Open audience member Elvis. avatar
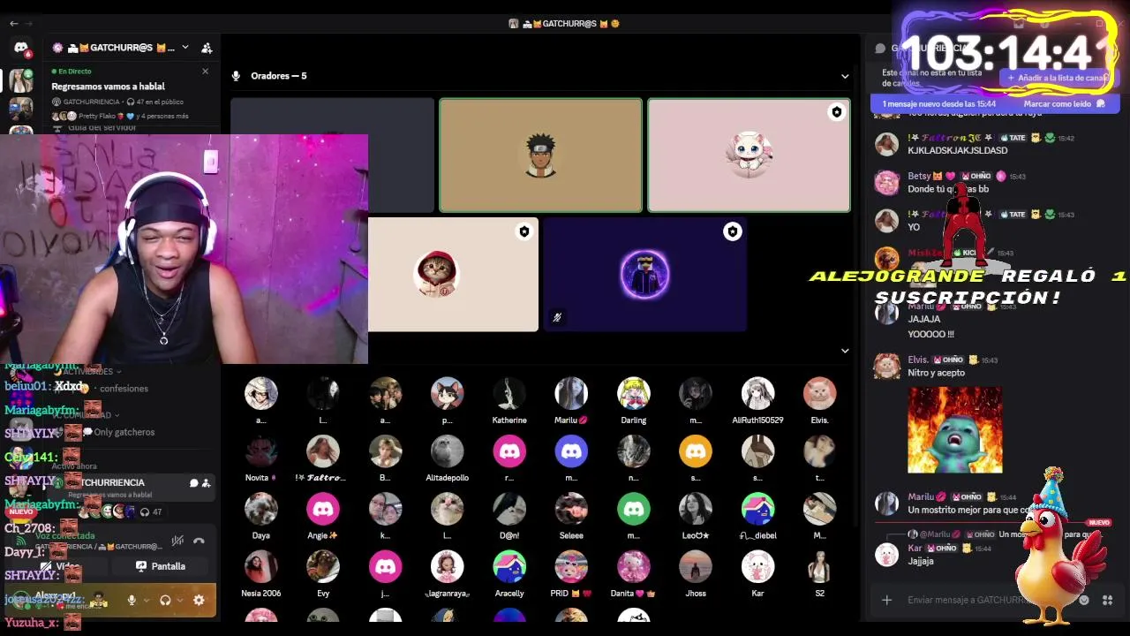The height and width of the screenshot is (636, 1130). [819, 394]
